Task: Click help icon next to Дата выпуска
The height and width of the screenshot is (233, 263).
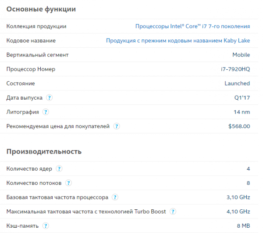Action: [x=50, y=98]
